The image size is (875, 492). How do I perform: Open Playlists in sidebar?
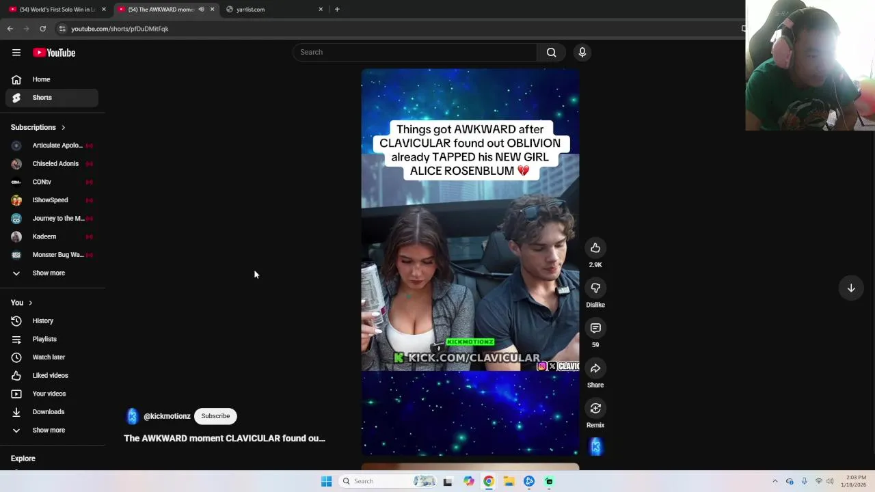(52, 339)
